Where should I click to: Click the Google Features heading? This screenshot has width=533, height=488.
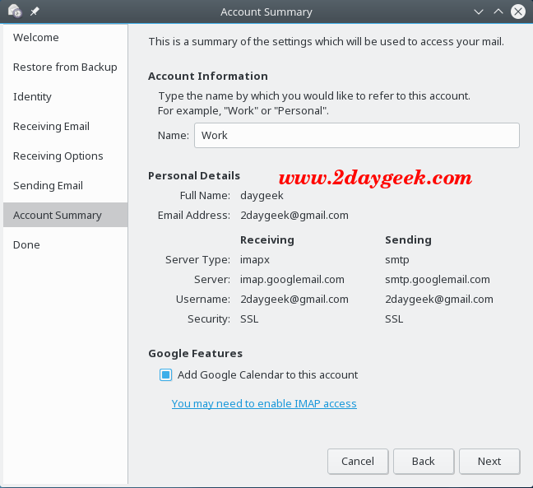click(x=196, y=353)
